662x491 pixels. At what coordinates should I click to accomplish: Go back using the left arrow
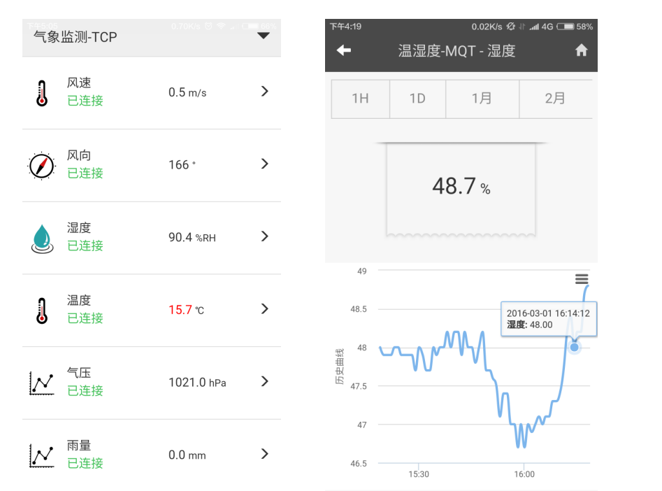coord(343,50)
